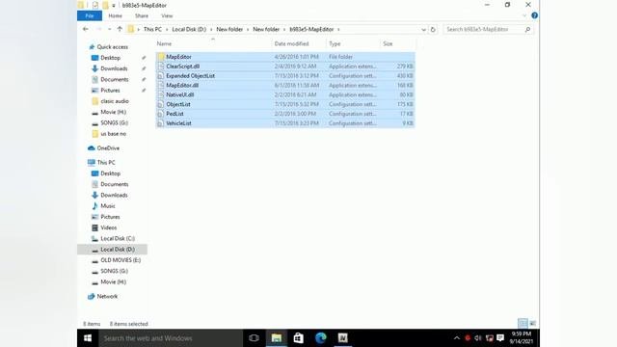Open Downloads under Quick access

114,68
